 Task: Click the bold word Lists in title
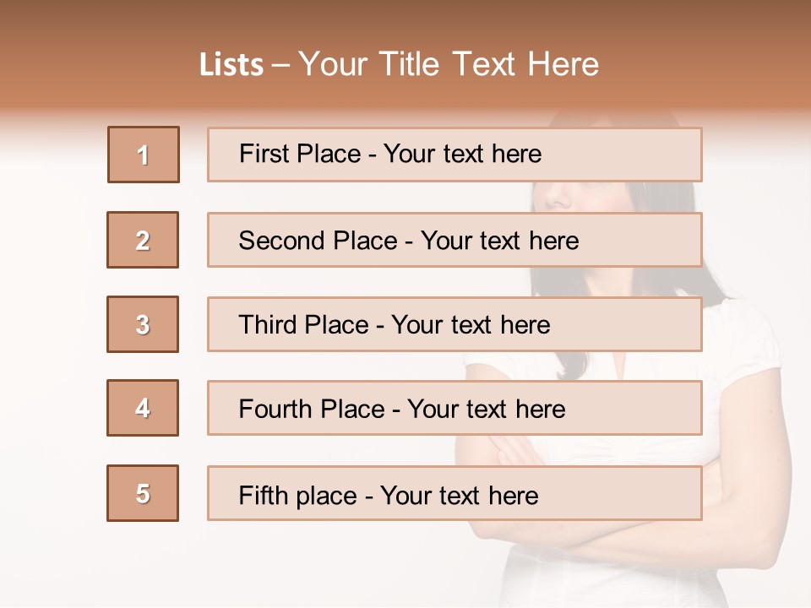coord(231,65)
